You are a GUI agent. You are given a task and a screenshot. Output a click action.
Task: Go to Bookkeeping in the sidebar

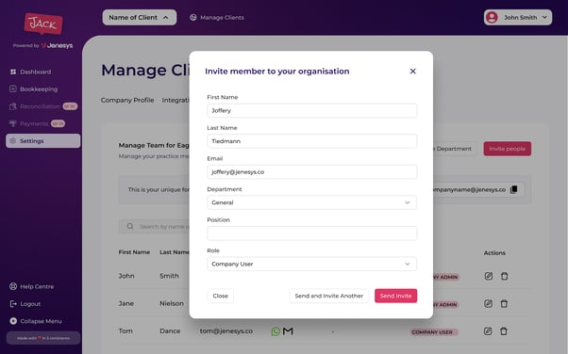coord(39,88)
